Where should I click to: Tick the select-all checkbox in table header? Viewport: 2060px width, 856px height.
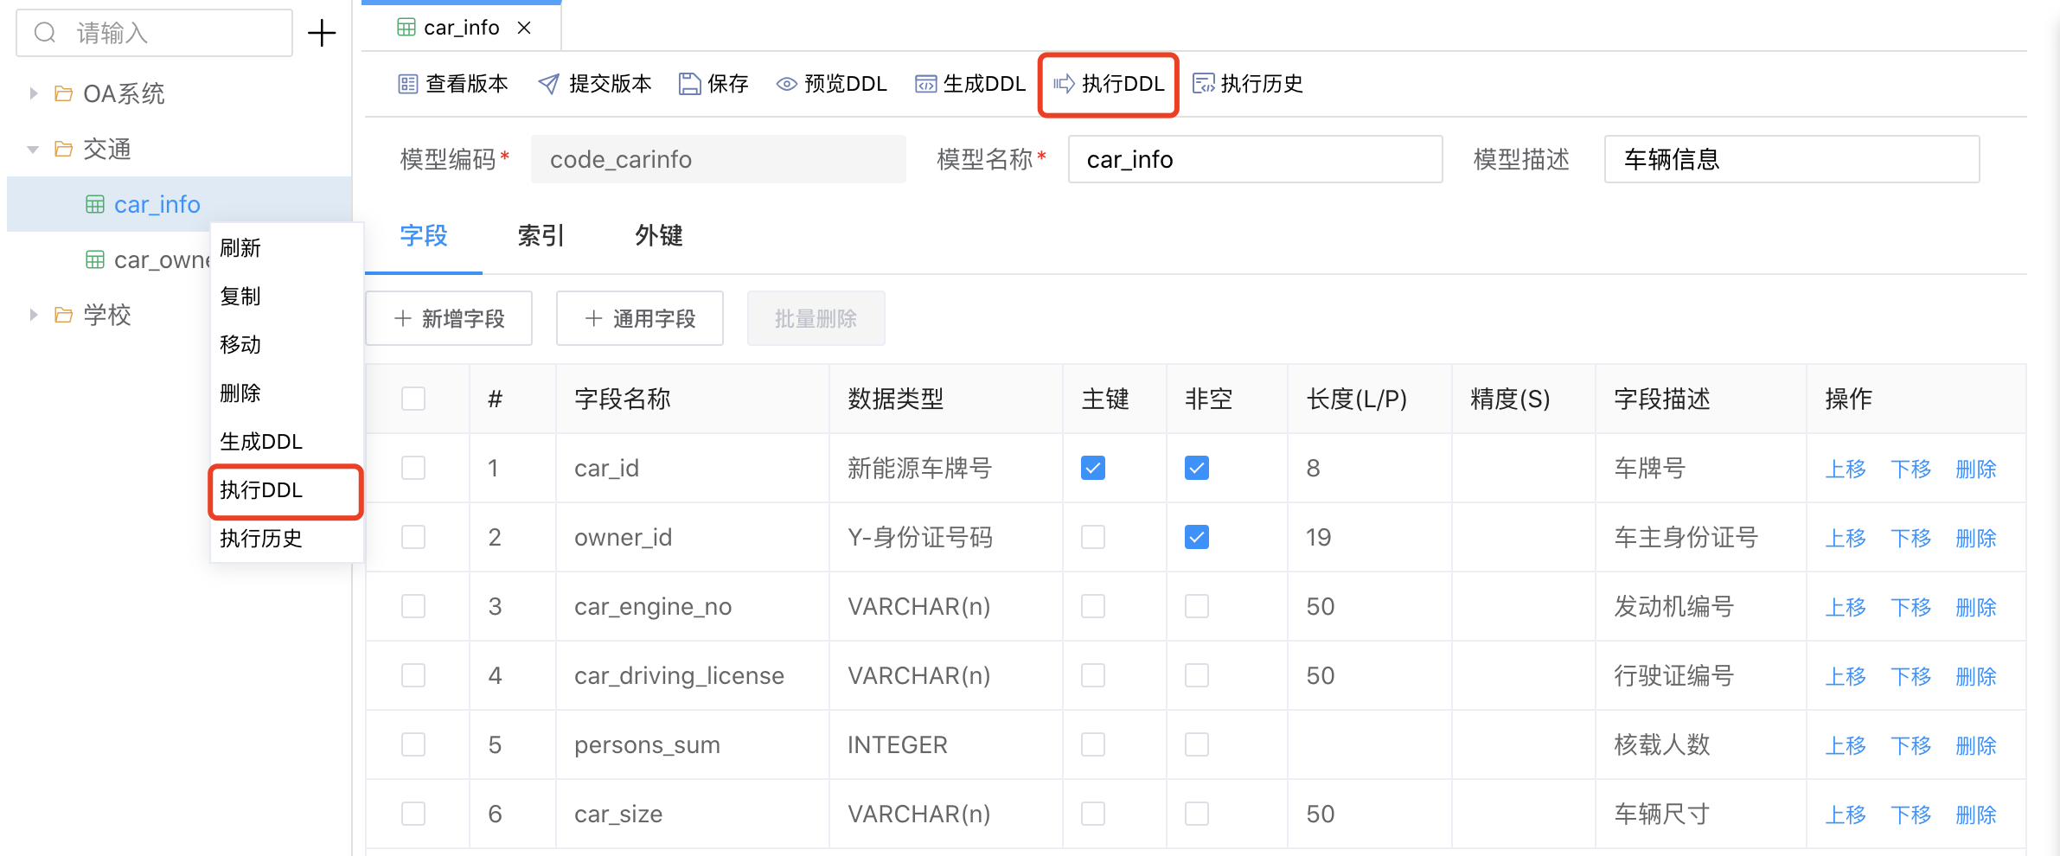[x=413, y=399]
